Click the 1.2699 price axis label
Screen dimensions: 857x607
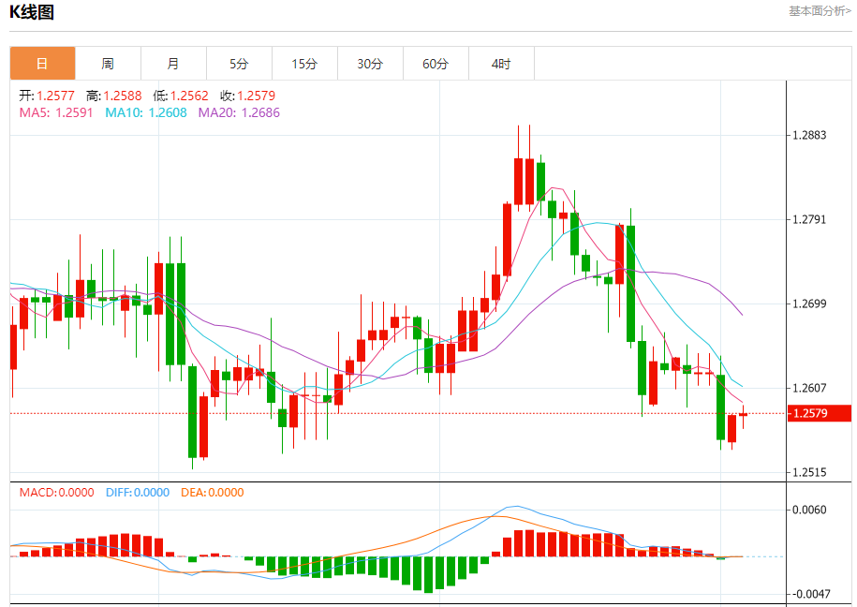coord(809,303)
